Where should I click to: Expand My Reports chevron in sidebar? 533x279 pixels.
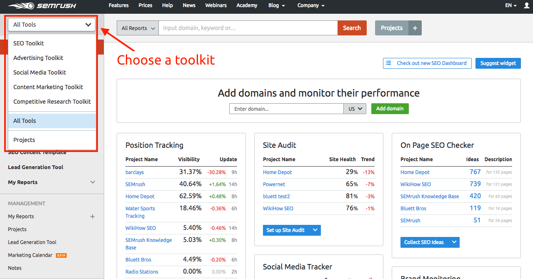coord(93,182)
